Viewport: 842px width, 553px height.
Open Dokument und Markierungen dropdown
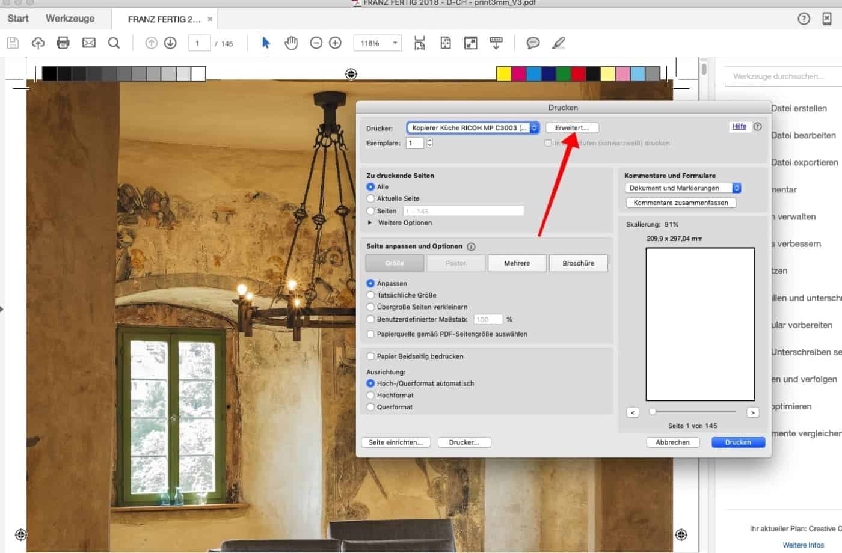683,188
